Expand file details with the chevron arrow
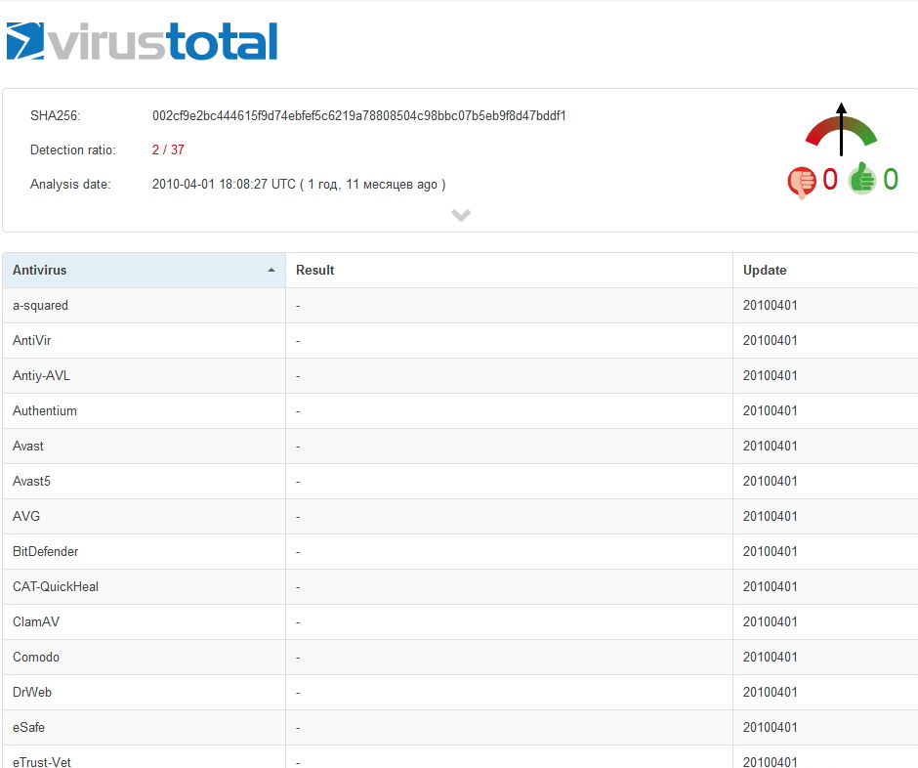Image resolution: width=918 pixels, height=768 pixels. (x=461, y=215)
